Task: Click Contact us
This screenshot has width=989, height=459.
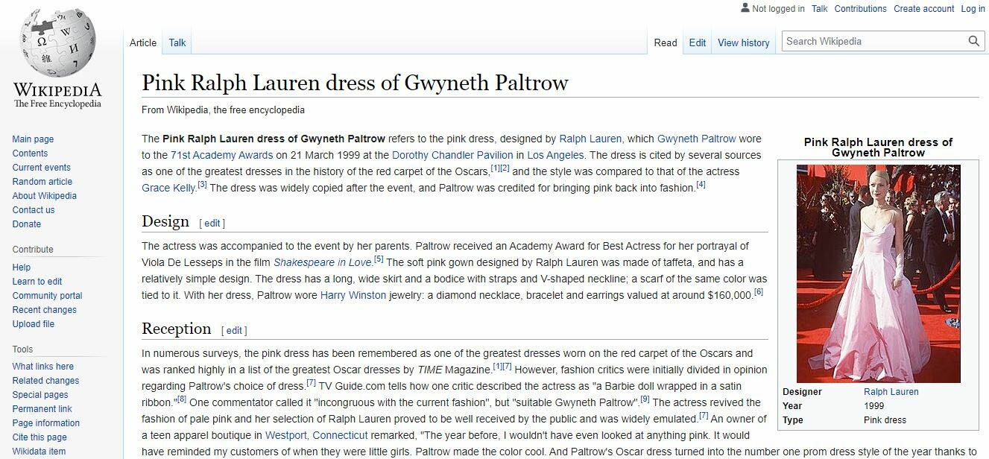Action: (34, 210)
